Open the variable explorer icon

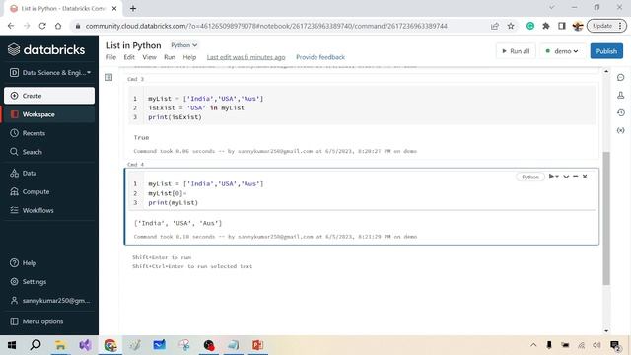click(620, 130)
